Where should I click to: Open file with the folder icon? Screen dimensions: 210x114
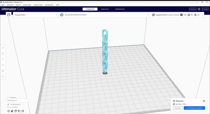(x=9, y=15)
